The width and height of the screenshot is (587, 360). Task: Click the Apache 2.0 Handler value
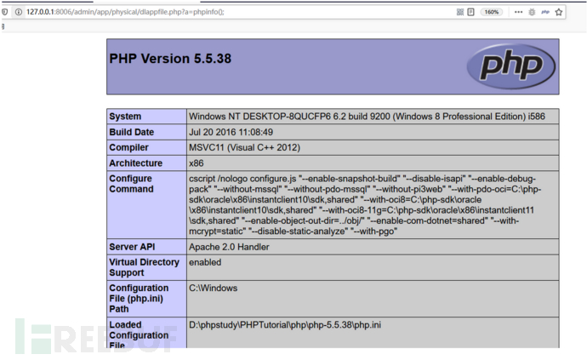point(229,247)
